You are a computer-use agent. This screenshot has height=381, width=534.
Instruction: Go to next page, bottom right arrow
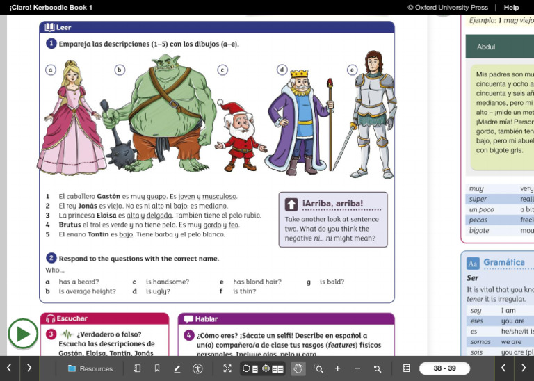tap(524, 368)
